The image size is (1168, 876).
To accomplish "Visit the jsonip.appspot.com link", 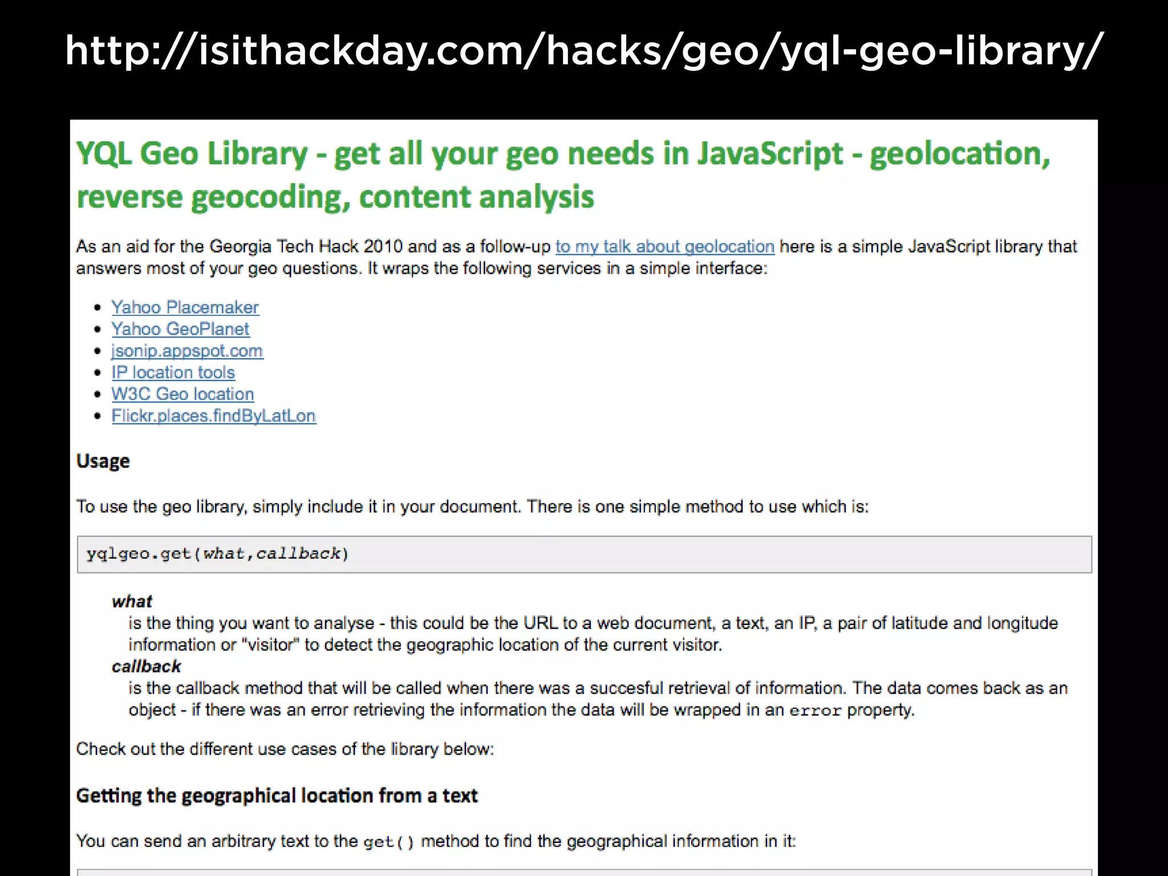I will [187, 351].
